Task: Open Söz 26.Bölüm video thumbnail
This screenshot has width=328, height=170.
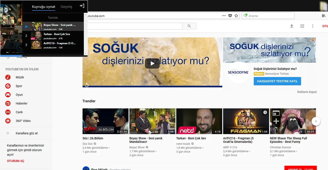Action: click(x=106, y=121)
